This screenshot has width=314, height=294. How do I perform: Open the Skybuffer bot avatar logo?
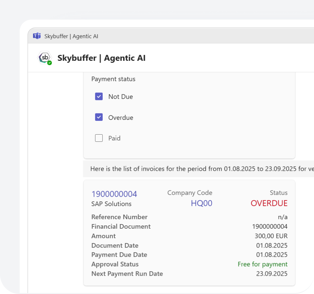tap(44, 58)
